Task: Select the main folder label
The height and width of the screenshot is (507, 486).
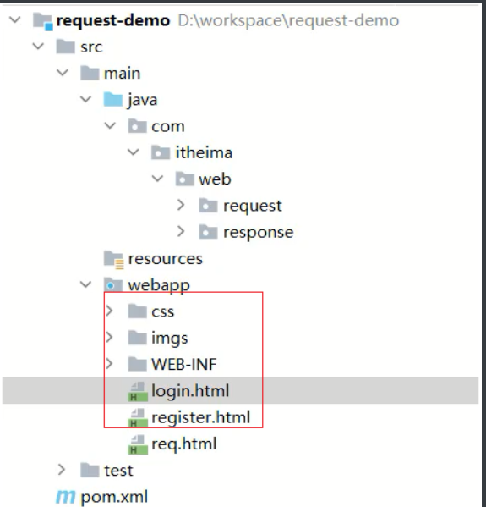Action: [122, 73]
